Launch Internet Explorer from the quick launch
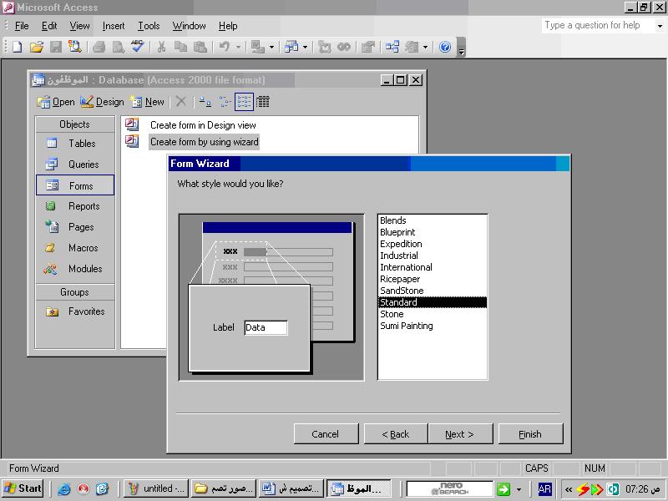This screenshot has width=668, height=501. (64, 488)
